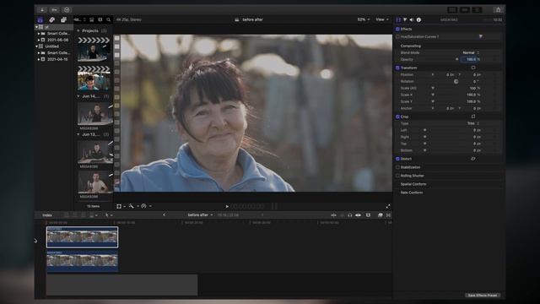Click the Share export button
This screenshot has height=304, width=540.
(499, 9)
